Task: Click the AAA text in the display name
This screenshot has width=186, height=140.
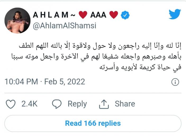Action: [x=98, y=15]
